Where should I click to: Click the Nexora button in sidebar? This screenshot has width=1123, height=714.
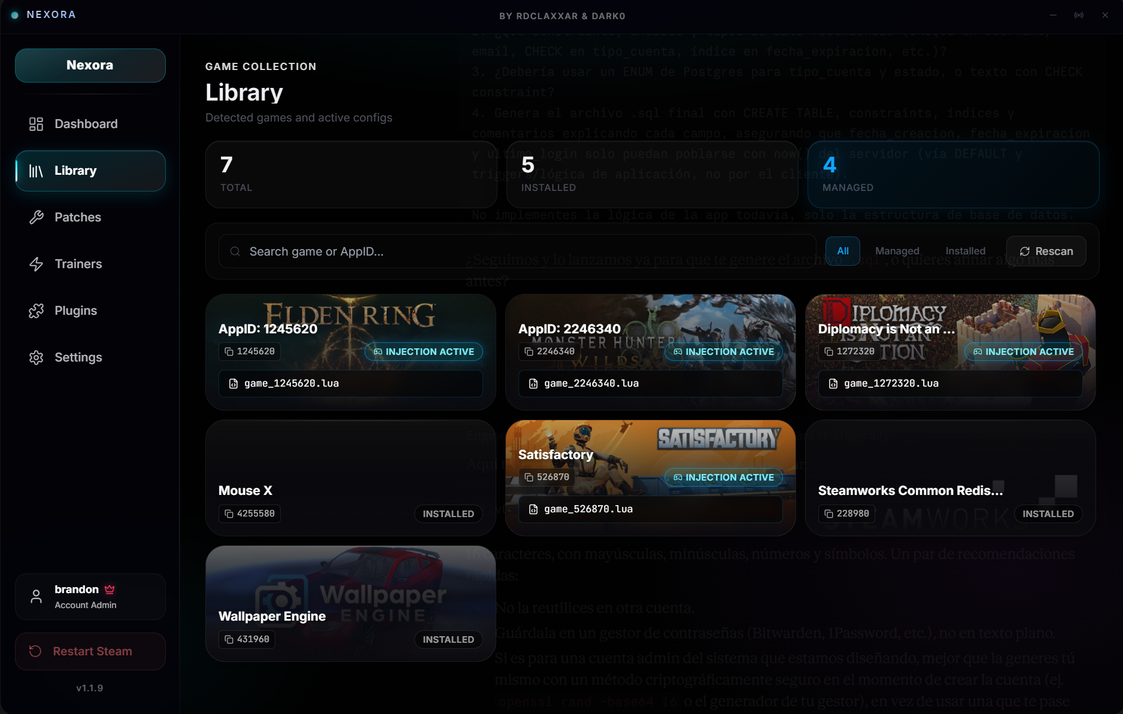90,65
